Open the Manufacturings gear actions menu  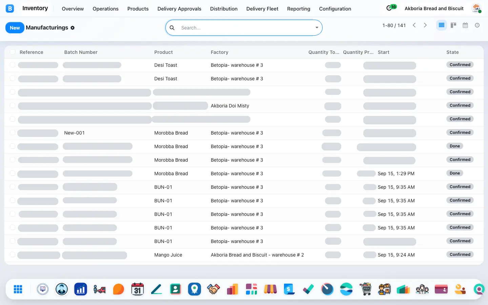coord(73,28)
